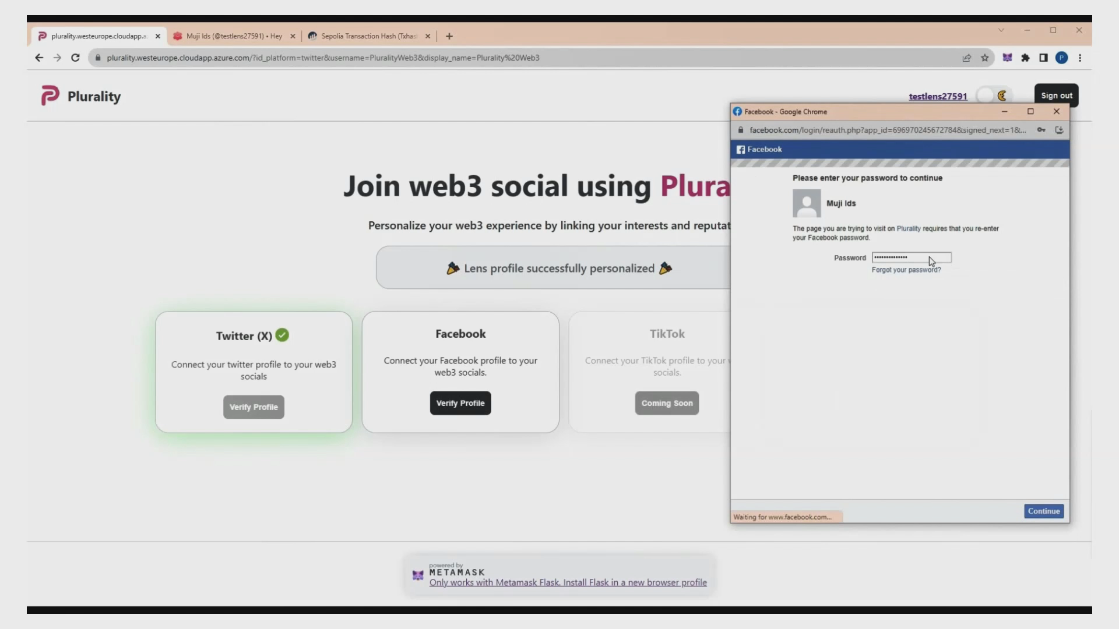Open the Plurality link in Facebook popup text
The width and height of the screenshot is (1119, 629).
pos(908,229)
